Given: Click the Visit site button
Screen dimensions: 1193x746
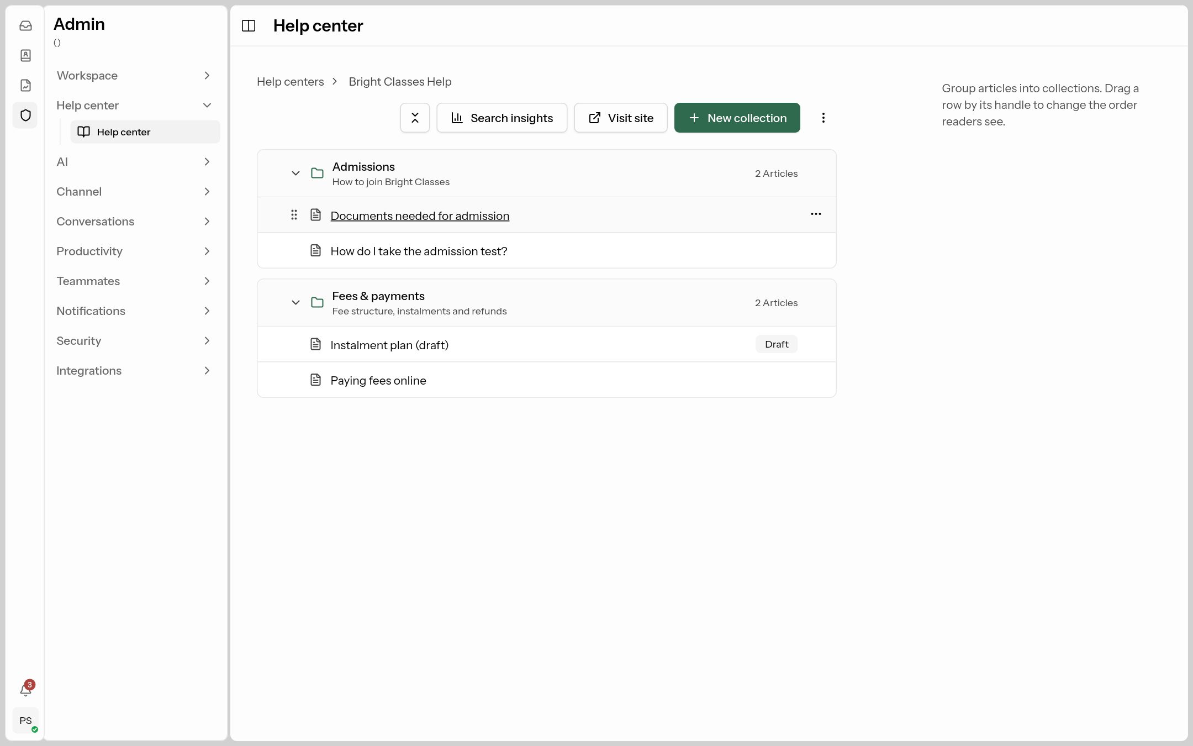Looking at the screenshot, I should (x=621, y=118).
